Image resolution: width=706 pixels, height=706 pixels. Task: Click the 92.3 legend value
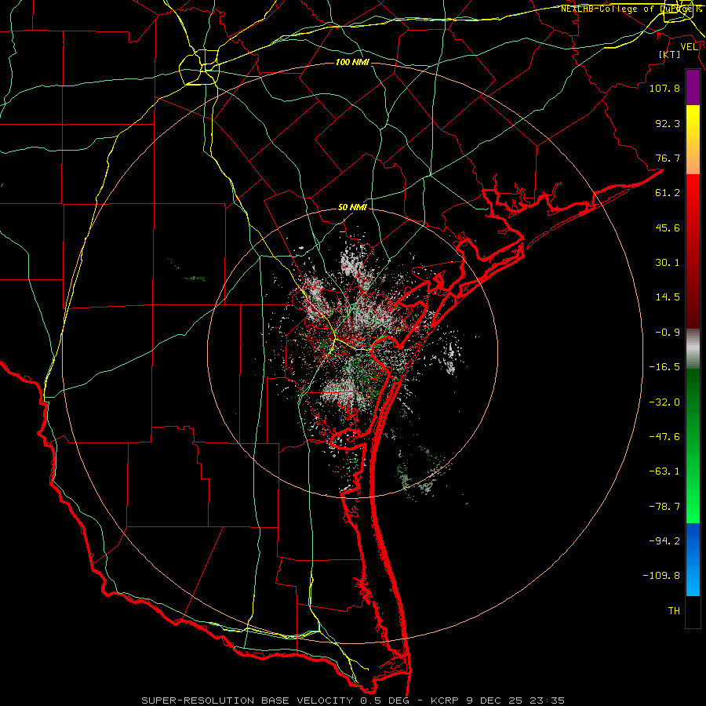click(x=668, y=123)
